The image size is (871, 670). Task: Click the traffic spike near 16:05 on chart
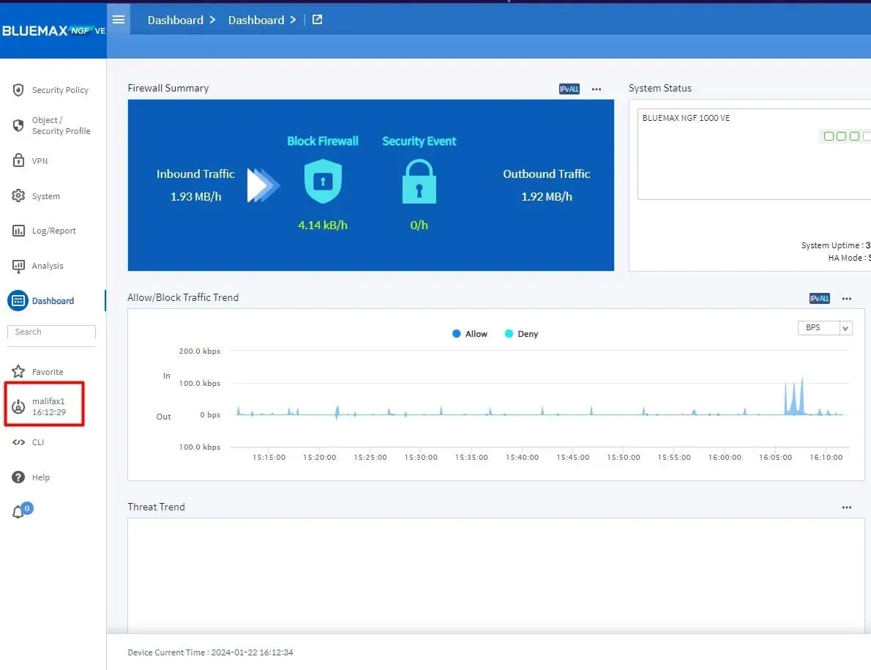pyautogui.click(x=794, y=397)
